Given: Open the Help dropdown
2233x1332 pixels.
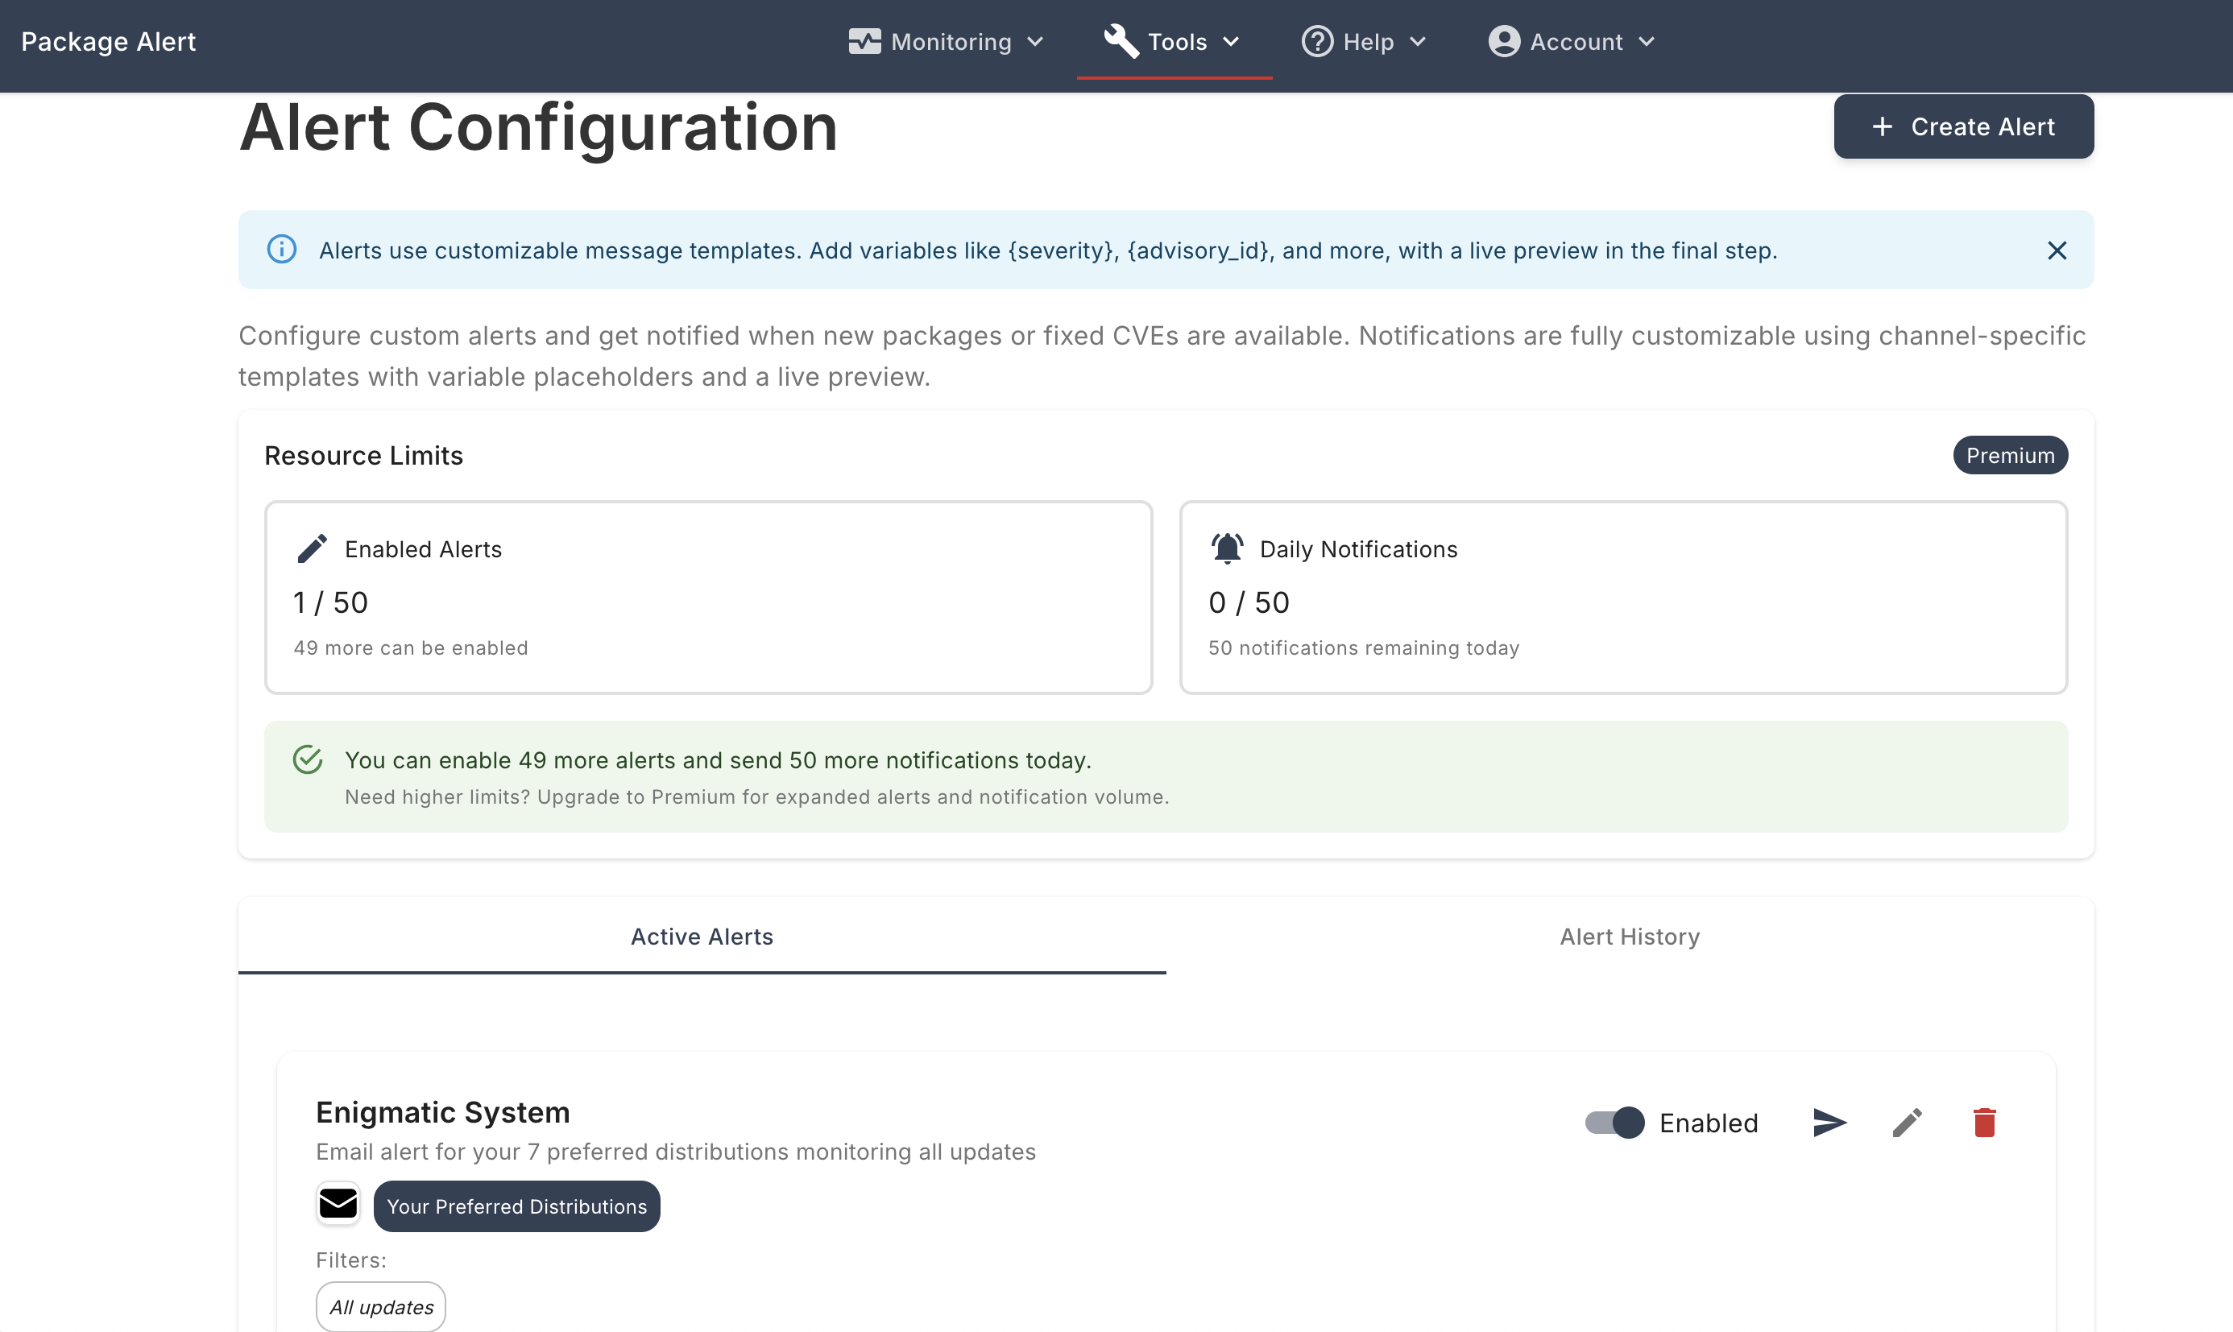Looking at the screenshot, I should [x=1364, y=41].
